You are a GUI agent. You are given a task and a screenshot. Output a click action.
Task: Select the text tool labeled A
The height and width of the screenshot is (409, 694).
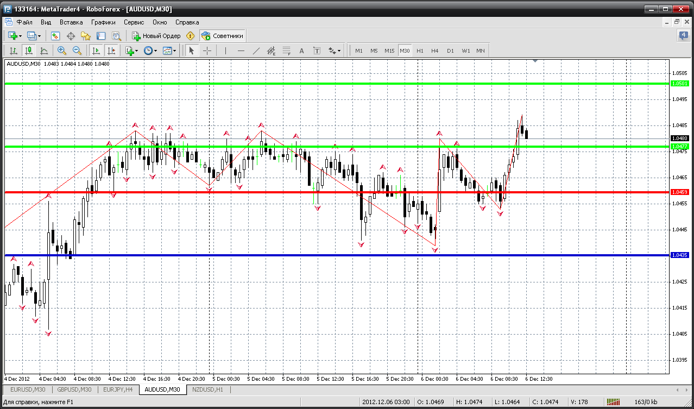tap(302, 51)
